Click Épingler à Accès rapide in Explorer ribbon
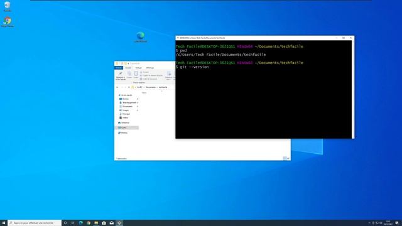 point(121,76)
